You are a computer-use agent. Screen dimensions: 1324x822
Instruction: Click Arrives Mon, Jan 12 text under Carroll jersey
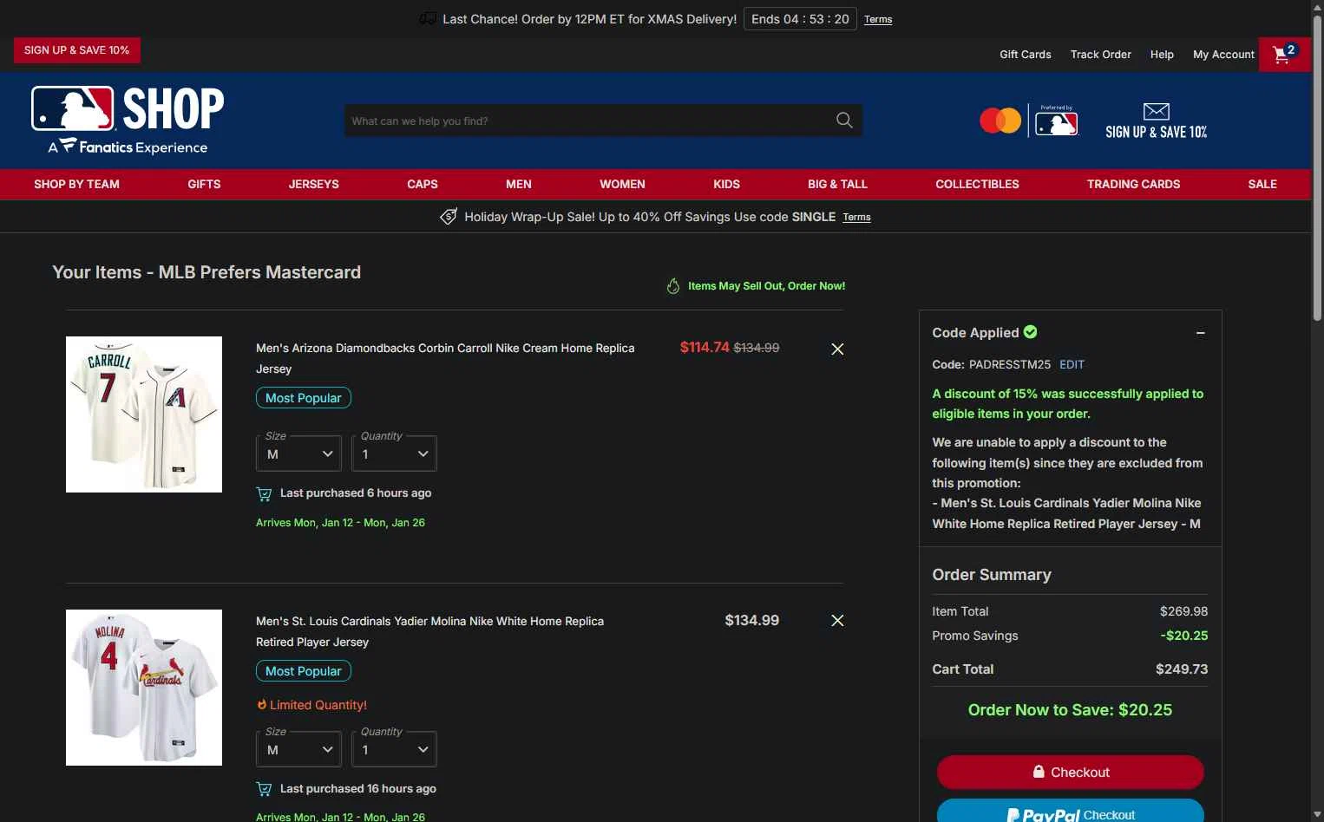coord(340,523)
